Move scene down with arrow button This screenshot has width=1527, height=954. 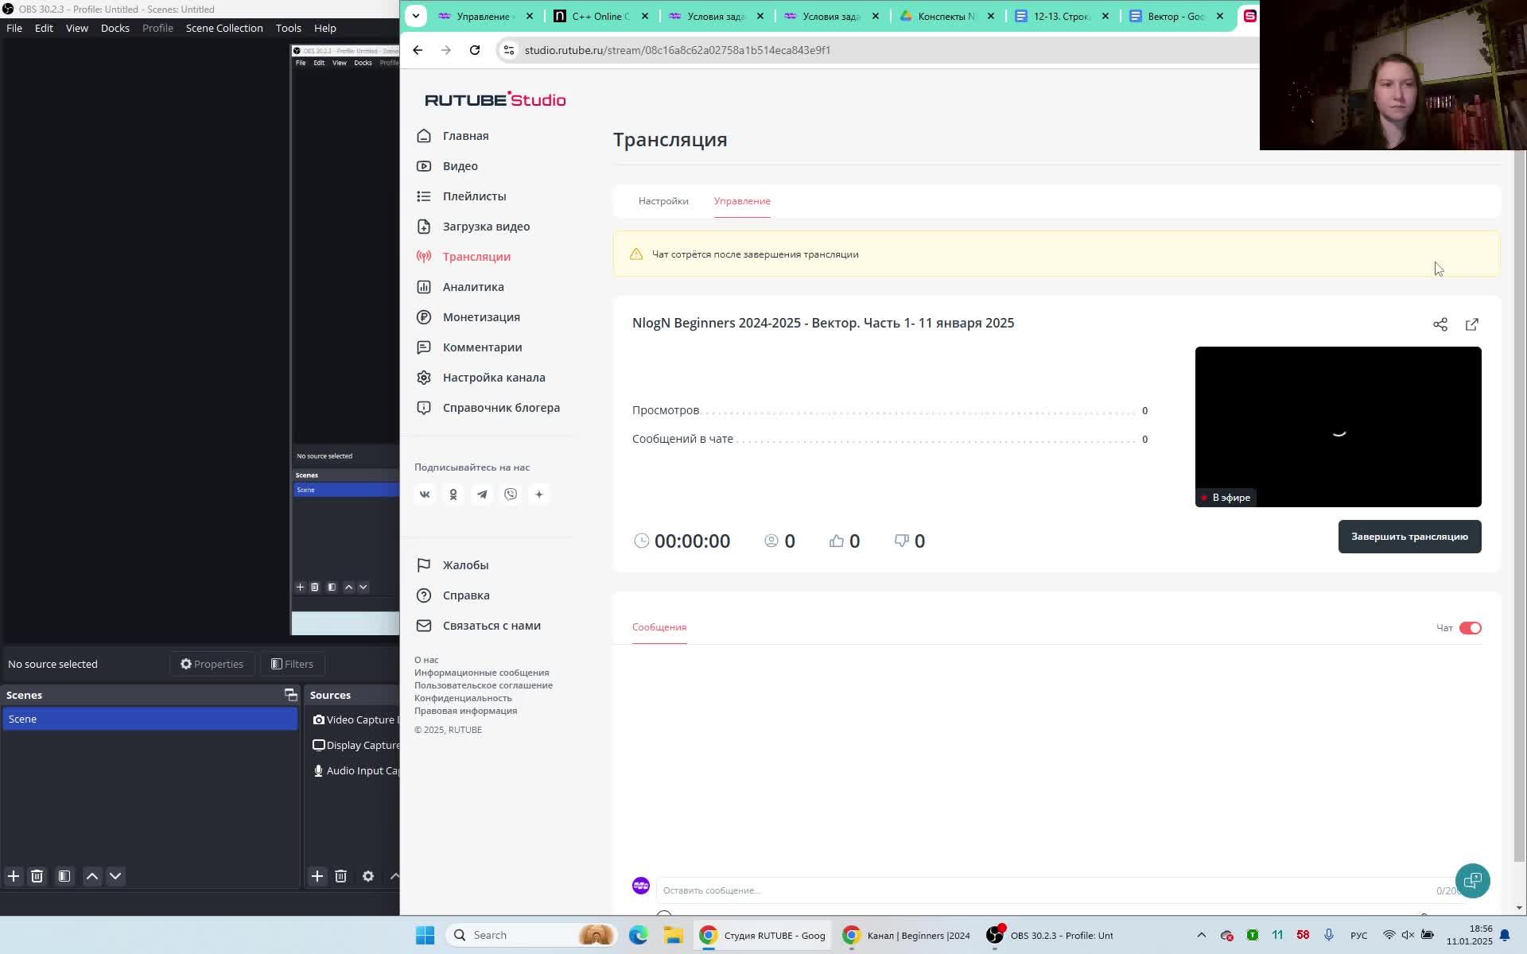tap(115, 876)
